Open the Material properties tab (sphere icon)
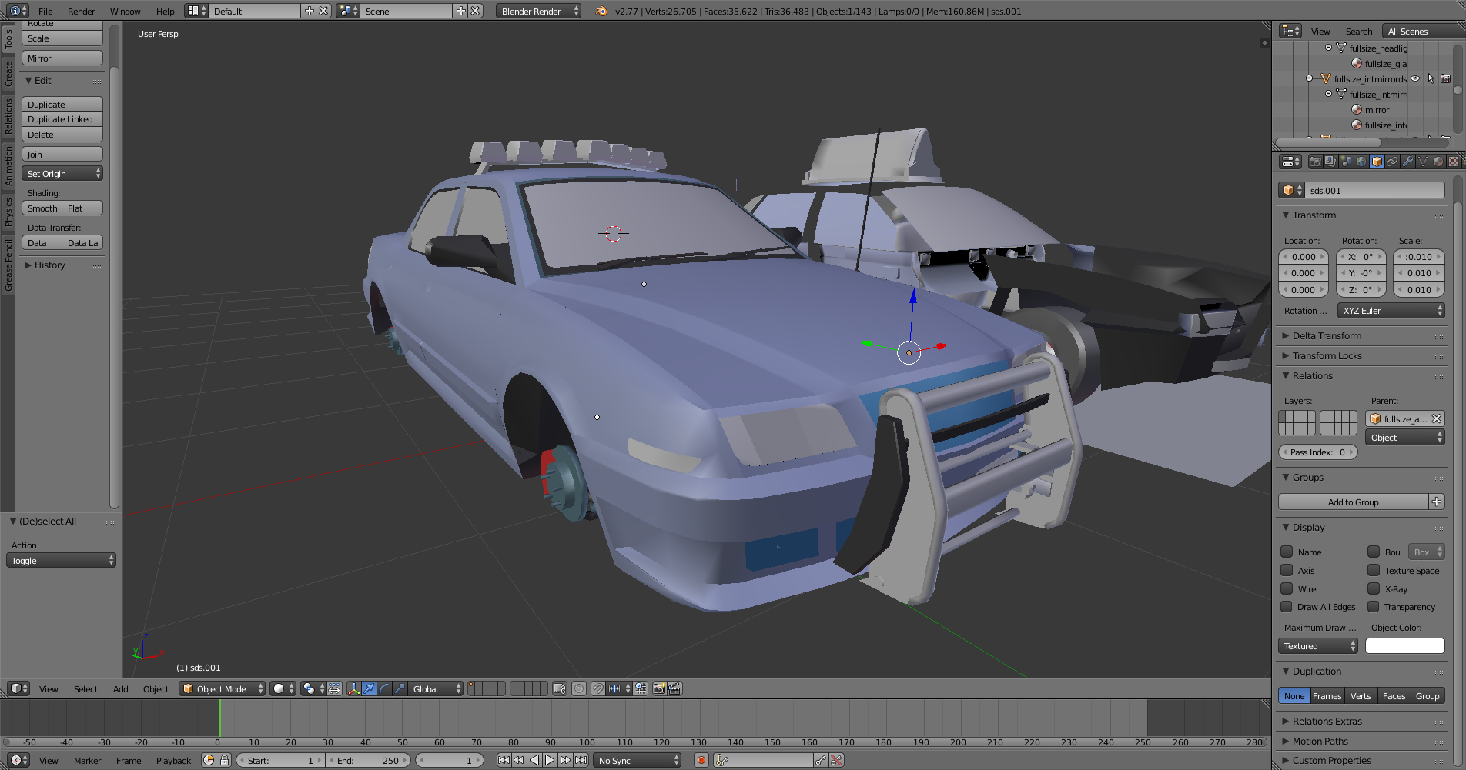 (x=1438, y=162)
